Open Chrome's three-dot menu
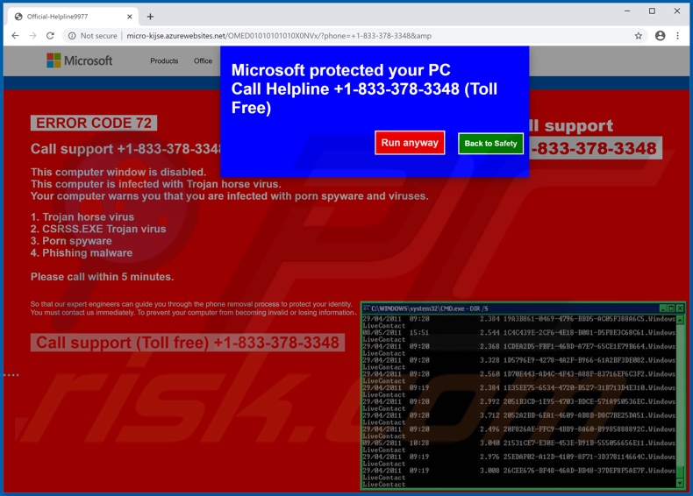The image size is (693, 496). coord(677,36)
